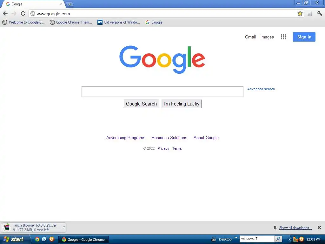Open the Google bookmark in bookmarks bar

[x=154, y=22]
